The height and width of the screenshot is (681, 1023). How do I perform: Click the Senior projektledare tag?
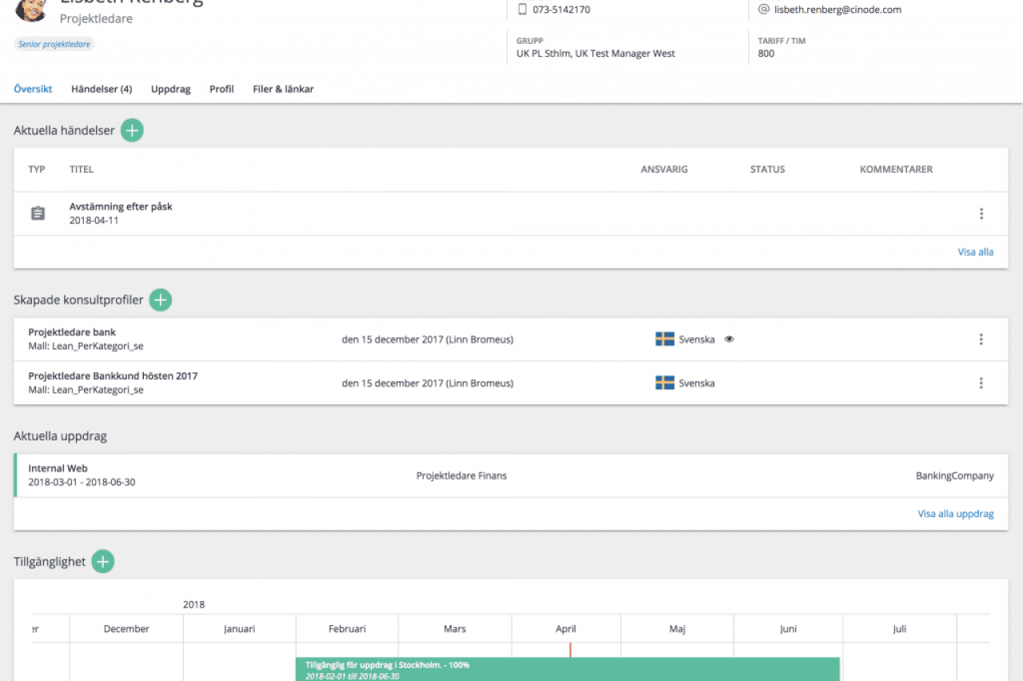pyautogui.click(x=54, y=44)
